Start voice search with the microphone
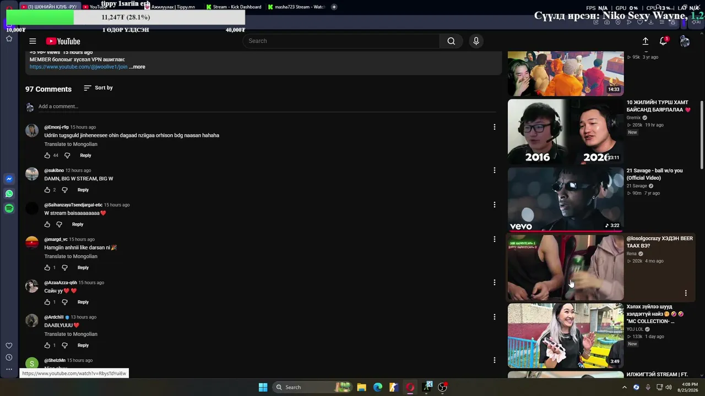Image resolution: width=705 pixels, height=396 pixels. coord(476,41)
